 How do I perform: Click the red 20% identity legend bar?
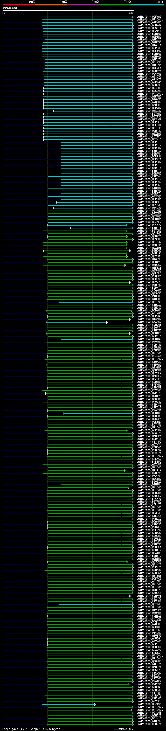pyautogui.click(x=19, y=5)
